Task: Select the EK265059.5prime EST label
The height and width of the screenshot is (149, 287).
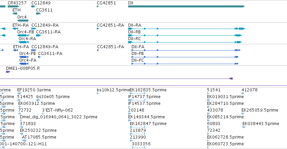Action: (260, 110)
